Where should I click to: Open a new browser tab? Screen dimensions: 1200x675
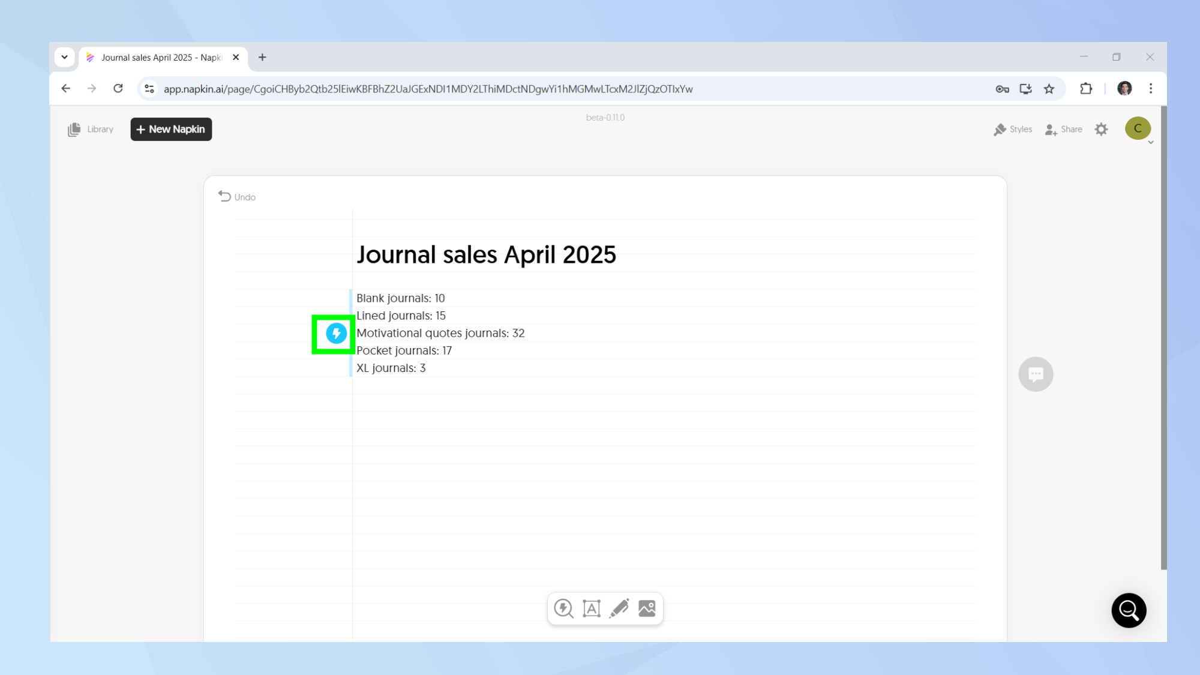click(x=262, y=58)
